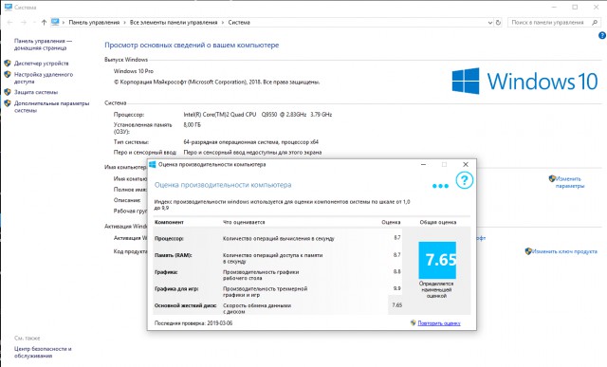Image resolution: width=607 pixels, height=367 pixels.
Task: Open the three-dots menu in performance dialog
Action: pos(440,186)
